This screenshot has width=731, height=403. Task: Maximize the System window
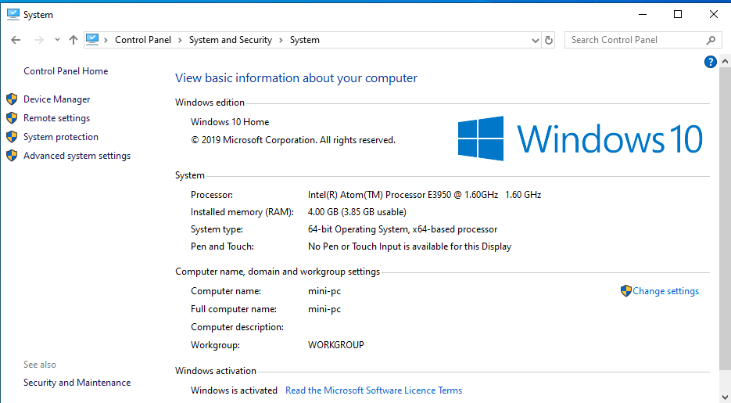pos(678,14)
